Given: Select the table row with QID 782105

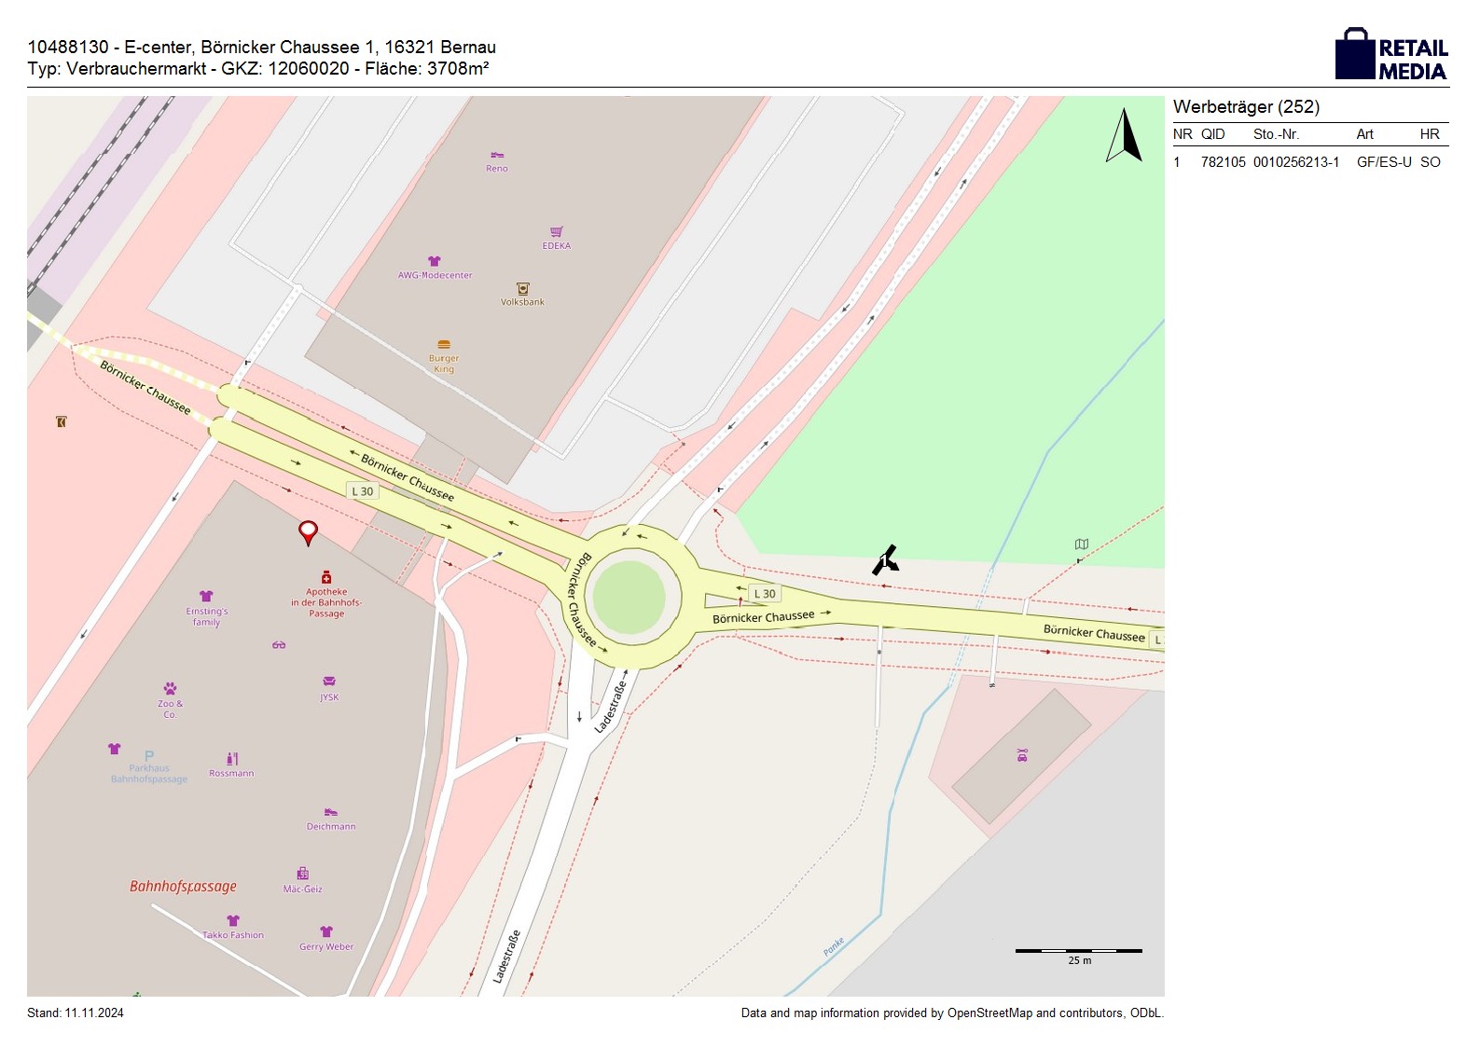Looking at the screenshot, I should [1309, 162].
